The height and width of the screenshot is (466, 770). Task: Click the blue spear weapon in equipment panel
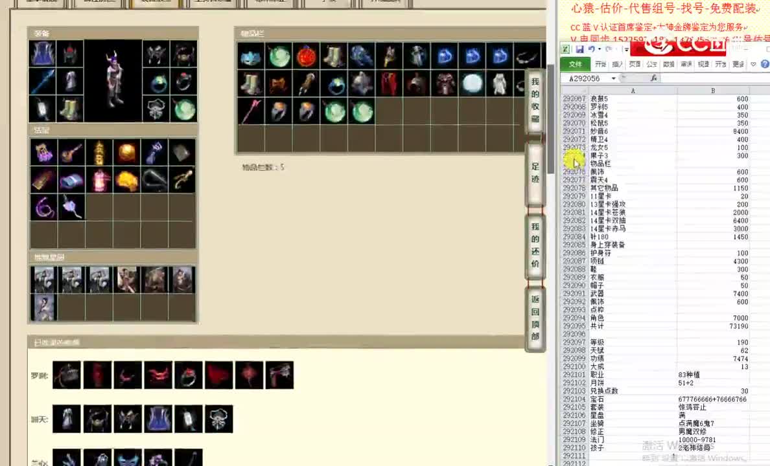point(43,81)
